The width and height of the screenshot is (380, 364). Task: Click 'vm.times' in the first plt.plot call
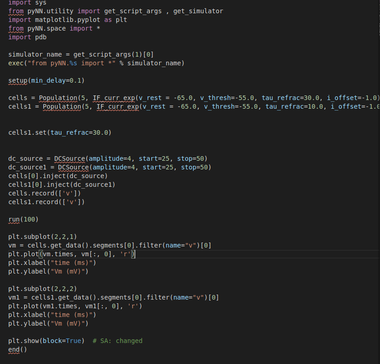pos(58,254)
